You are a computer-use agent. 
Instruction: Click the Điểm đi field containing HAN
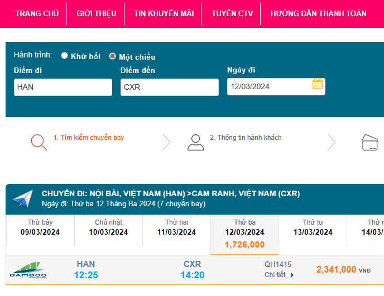coord(63,87)
